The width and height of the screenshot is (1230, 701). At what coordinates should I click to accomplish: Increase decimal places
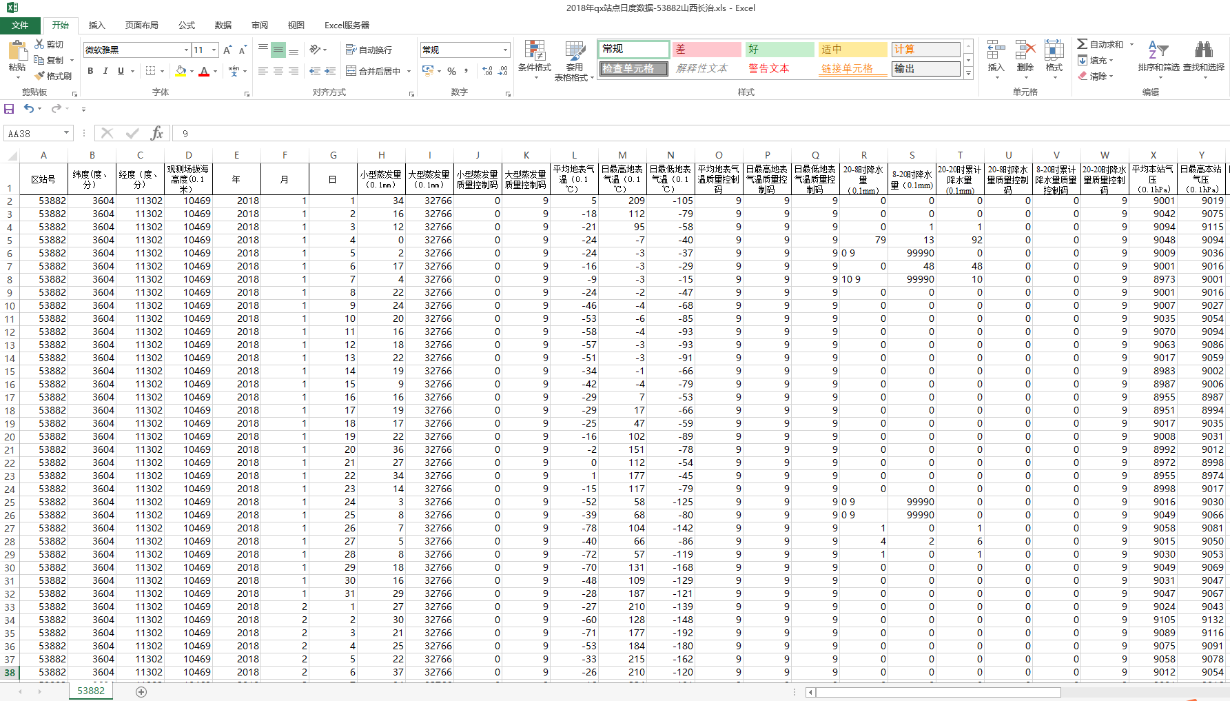coord(487,71)
